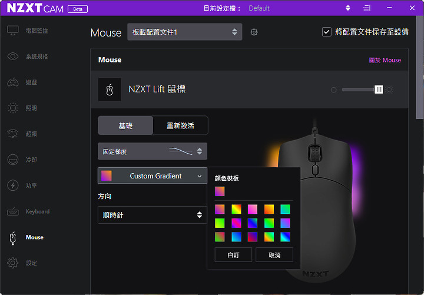Click the vertical scrollbar on the right edge
This screenshot has height=295, width=424.
coord(420,68)
